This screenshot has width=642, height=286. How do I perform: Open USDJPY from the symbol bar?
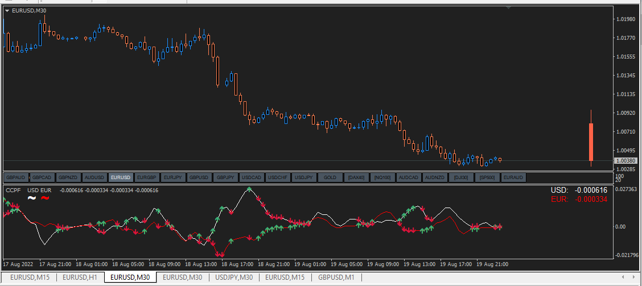point(304,177)
